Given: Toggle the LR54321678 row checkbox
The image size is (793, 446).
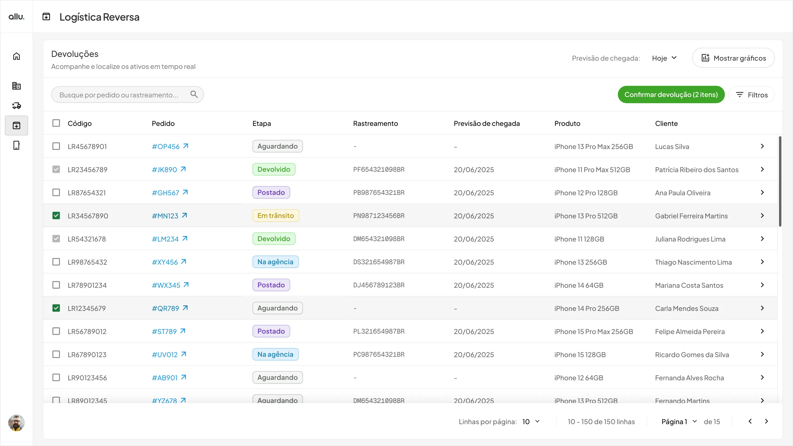Looking at the screenshot, I should pos(56,238).
